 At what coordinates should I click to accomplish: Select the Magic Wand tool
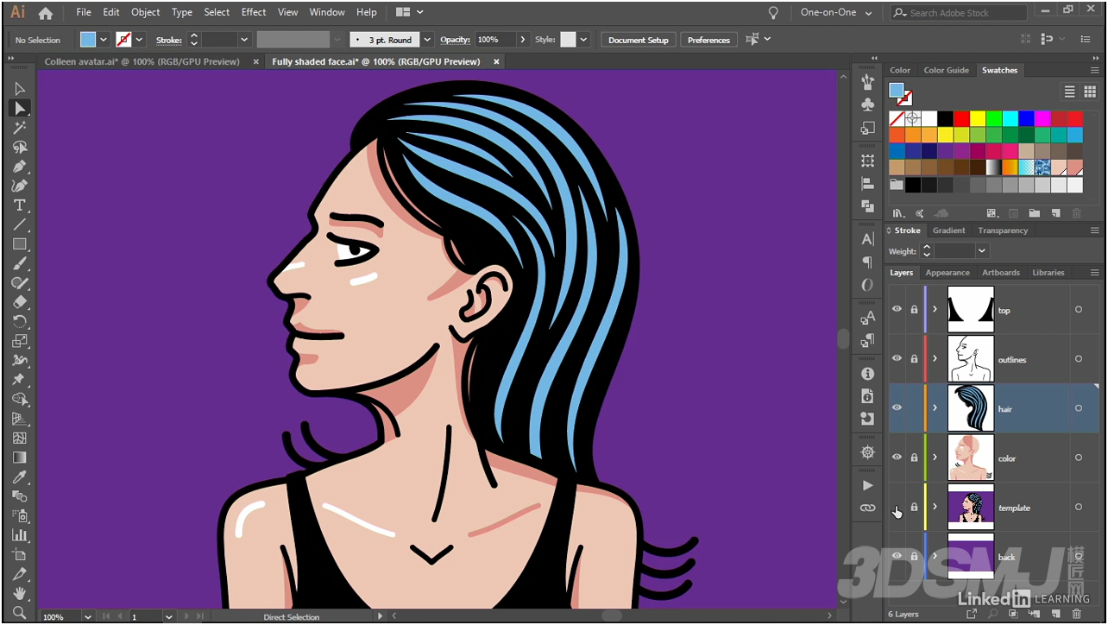pyautogui.click(x=19, y=128)
